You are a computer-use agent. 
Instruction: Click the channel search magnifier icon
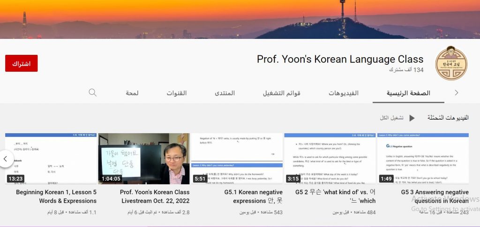(92, 92)
